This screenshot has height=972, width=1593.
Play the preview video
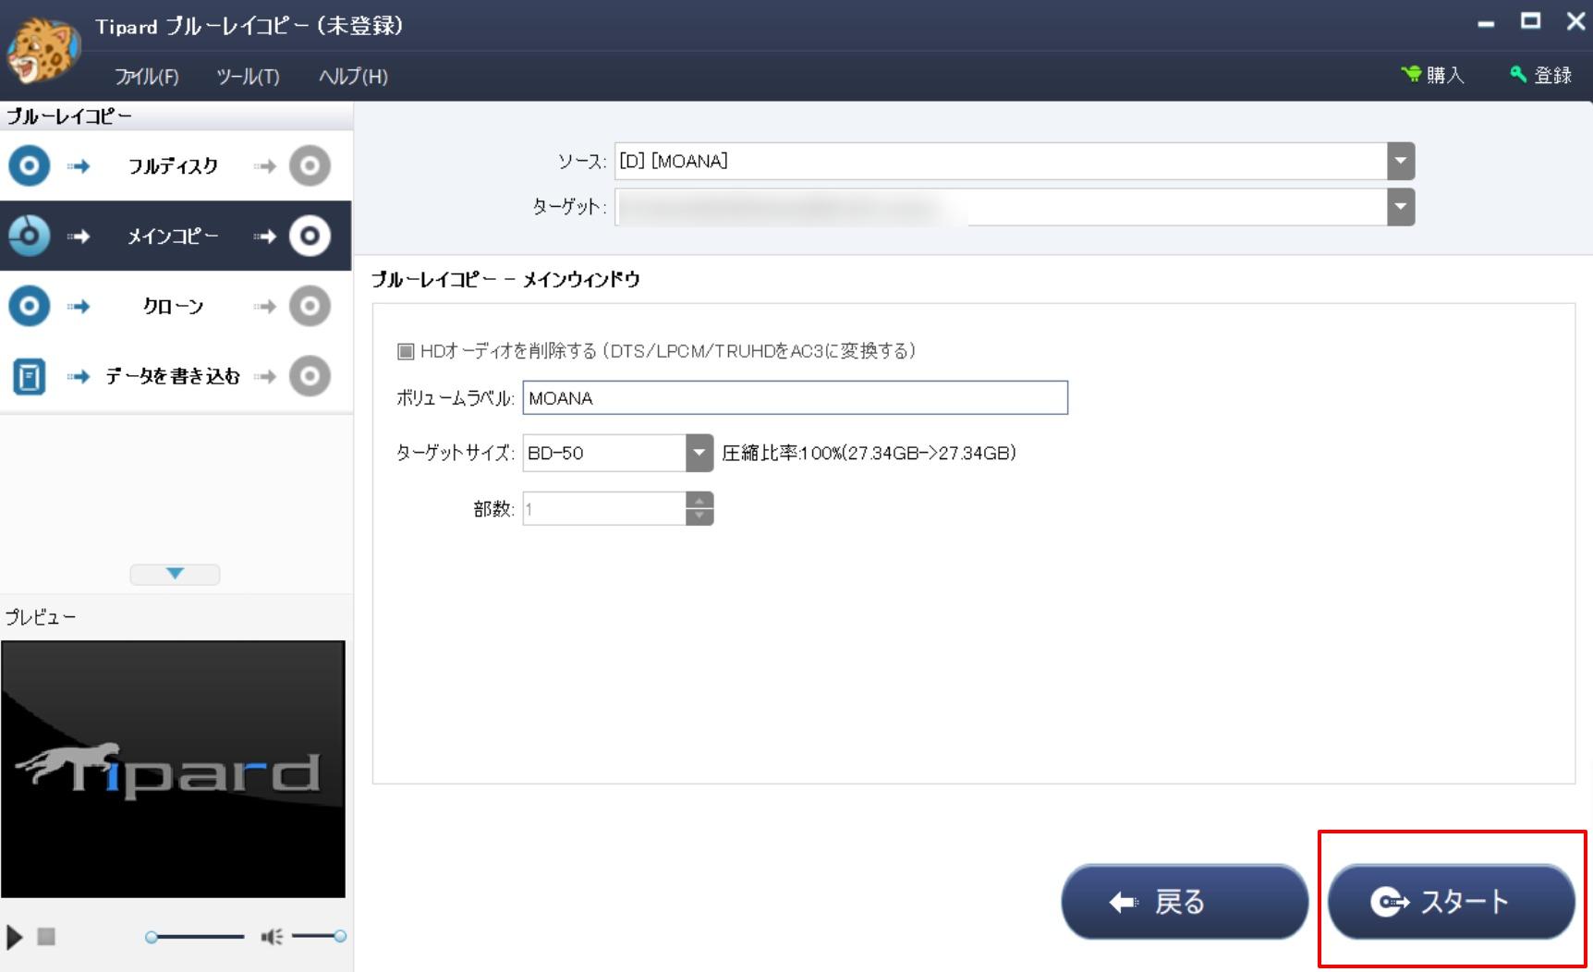tap(14, 937)
